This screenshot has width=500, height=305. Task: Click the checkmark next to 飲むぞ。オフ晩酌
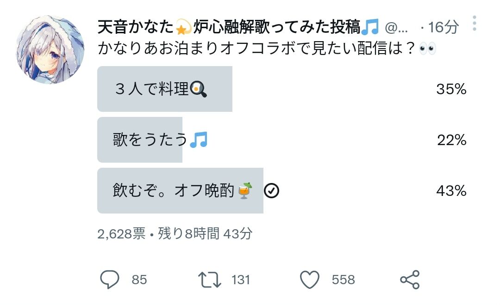[x=272, y=190]
